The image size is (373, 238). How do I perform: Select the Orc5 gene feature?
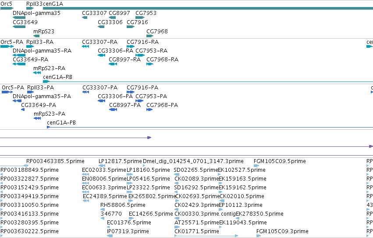[x=7, y=8]
